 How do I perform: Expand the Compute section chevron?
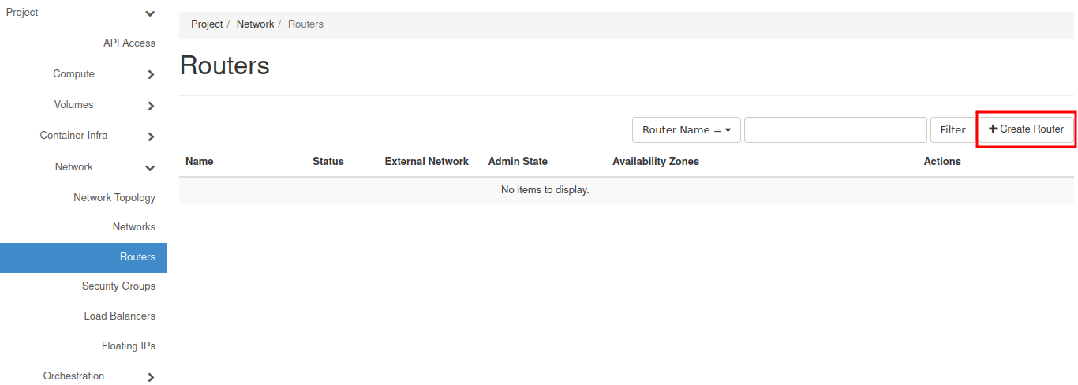(151, 75)
